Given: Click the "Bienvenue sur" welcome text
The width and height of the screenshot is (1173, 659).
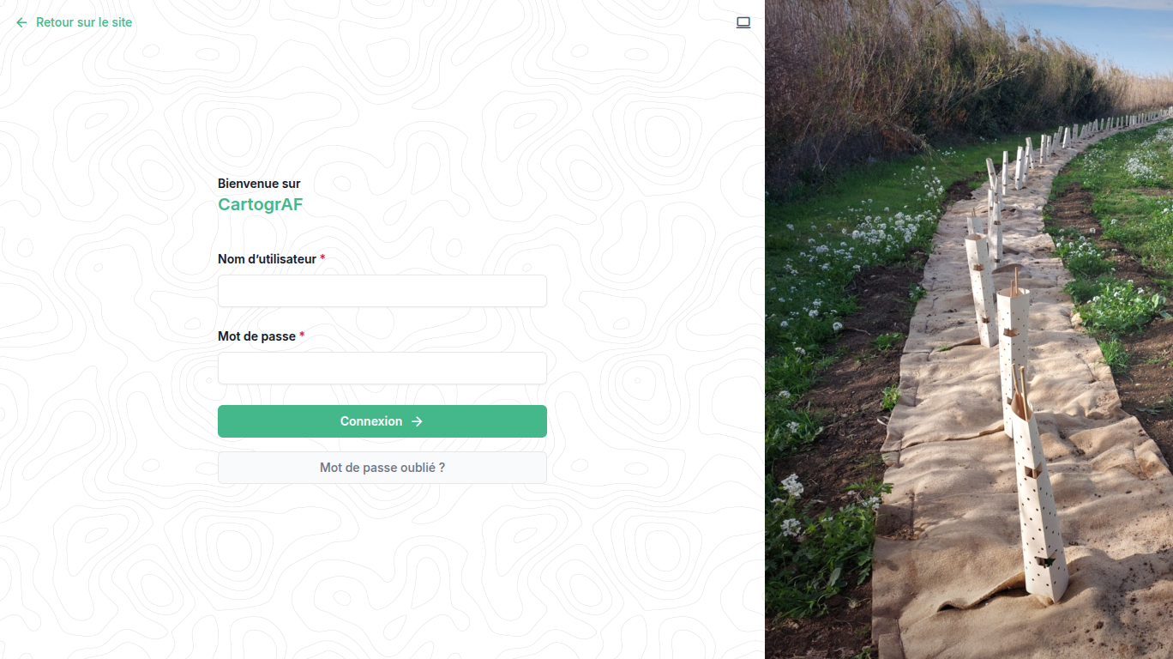Looking at the screenshot, I should tap(259, 184).
